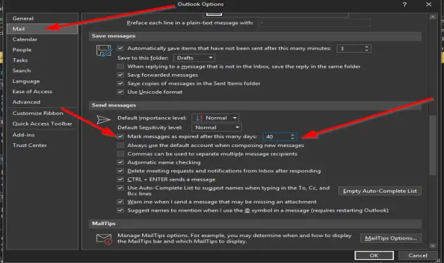This screenshot has width=444, height=263.
Task: Click the scrollbar down arrow
Action: tap(433, 246)
